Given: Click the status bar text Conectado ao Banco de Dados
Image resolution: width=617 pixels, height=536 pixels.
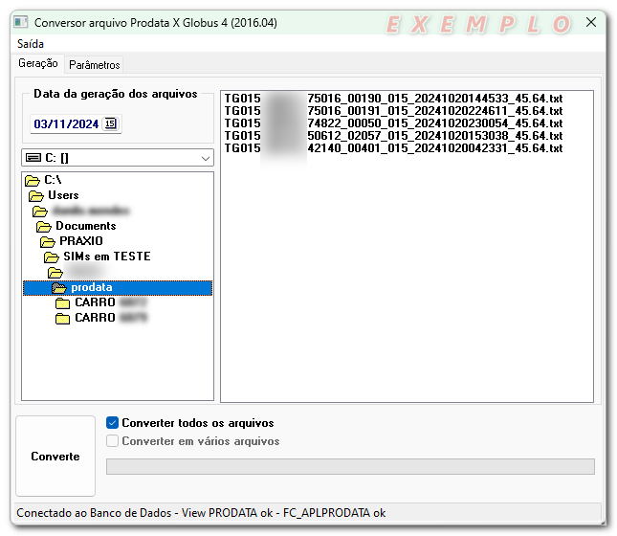Looking at the screenshot, I should click(x=94, y=513).
